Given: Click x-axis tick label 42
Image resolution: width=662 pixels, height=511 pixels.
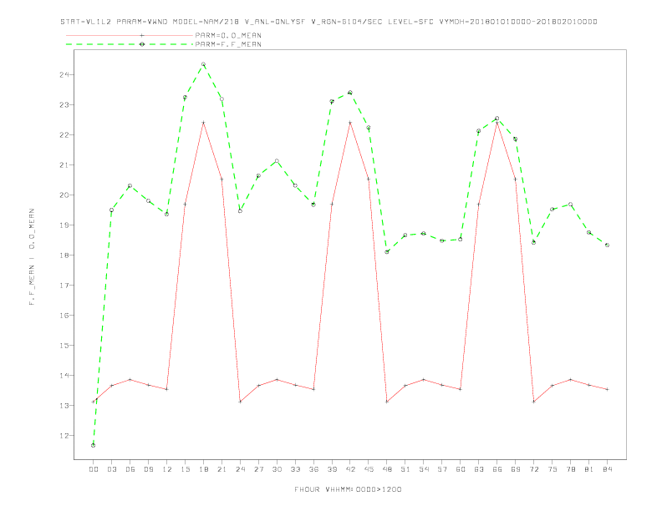Looking at the screenshot, I should tap(350, 469).
